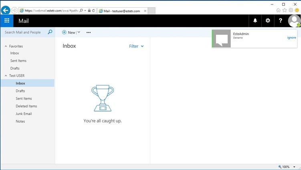Open the help question mark
Screen dimensions: 301x170
point(281,20)
